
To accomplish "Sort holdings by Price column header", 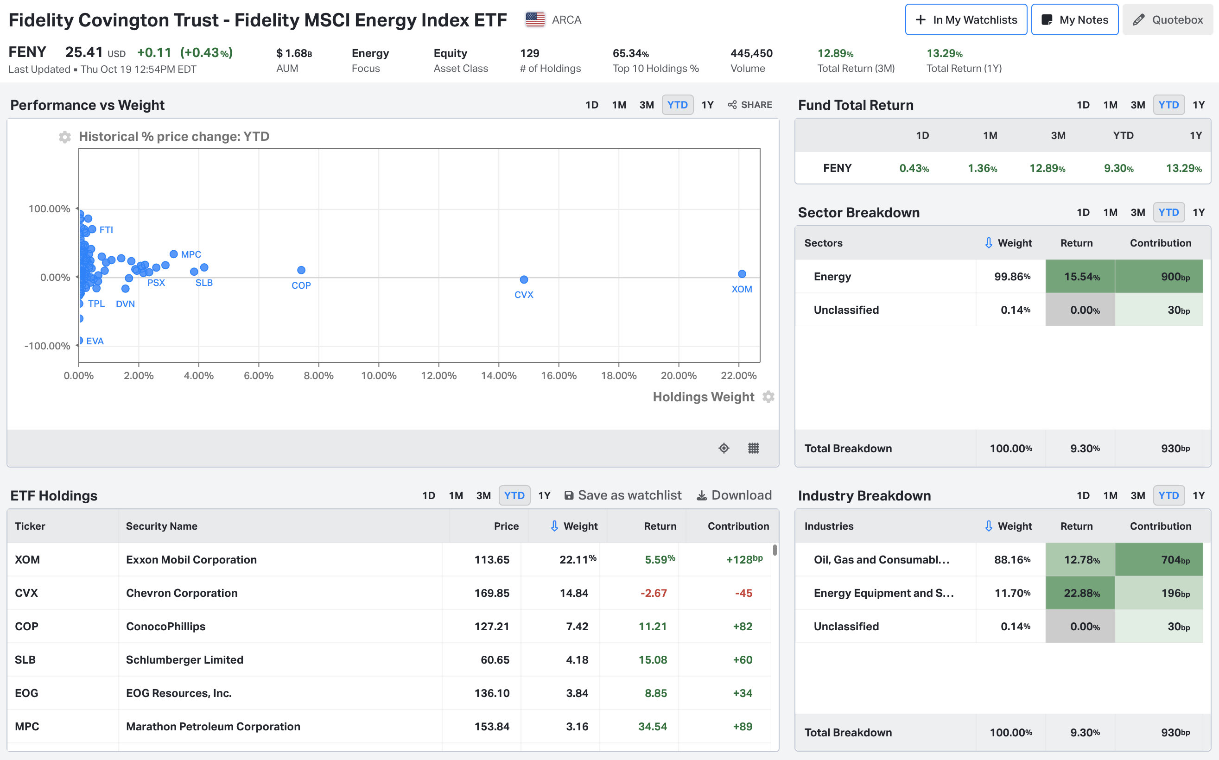I will (x=506, y=526).
